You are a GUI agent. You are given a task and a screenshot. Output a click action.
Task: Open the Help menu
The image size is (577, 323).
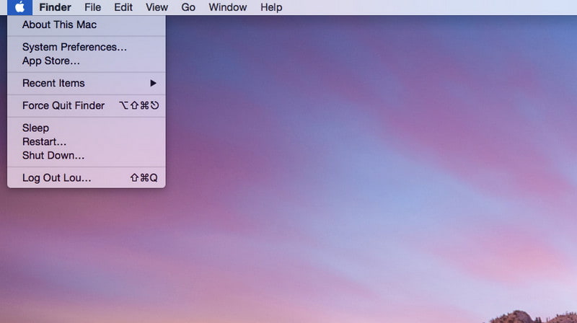271,7
